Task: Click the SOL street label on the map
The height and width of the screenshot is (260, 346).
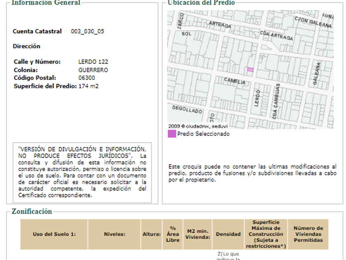Action: click(x=187, y=34)
